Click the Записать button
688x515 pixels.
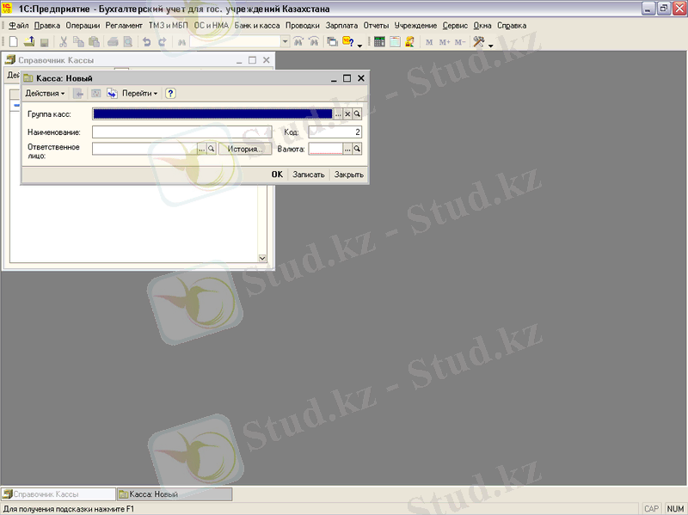309,175
